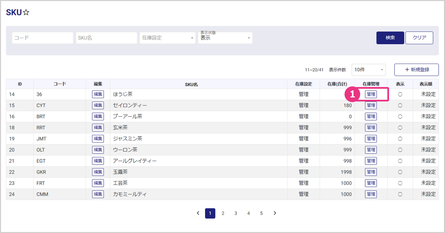Go to page 3 in pagination
The width and height of the screenshot is (445, 233).
pos(236,213)
